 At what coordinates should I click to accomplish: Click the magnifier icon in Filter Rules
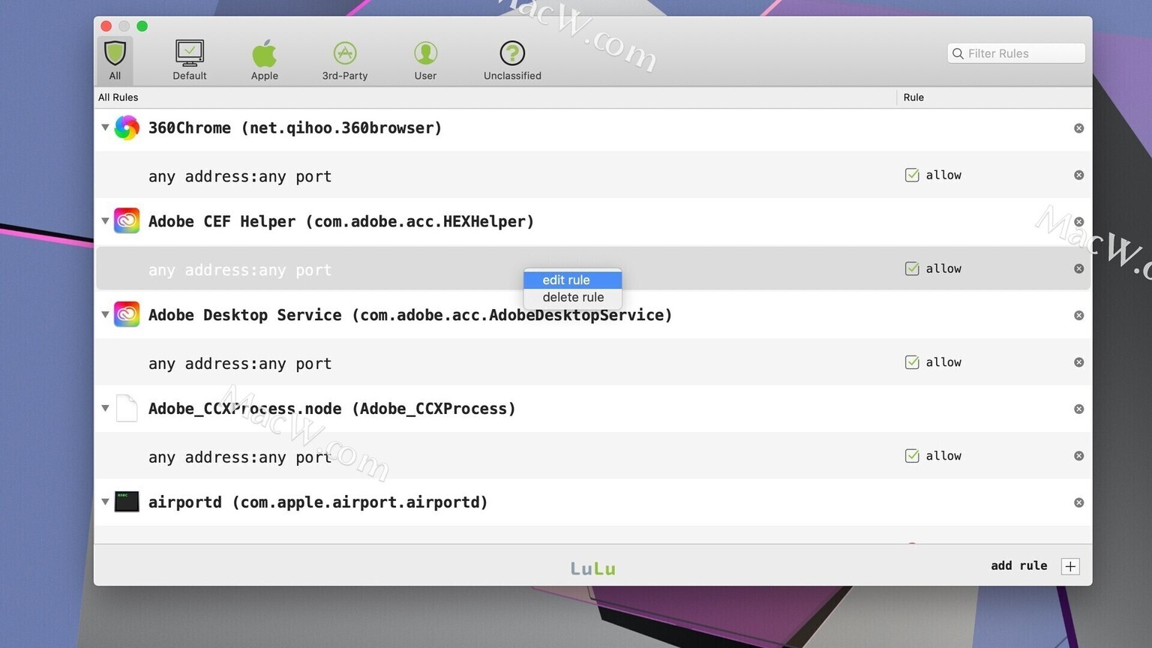(x=958, y=53)
